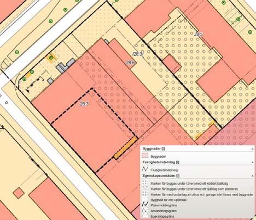Collapse the Egenskapsområden legend section arrow
The width and height of the screenshot is (256, 220).
coord(252,176)
